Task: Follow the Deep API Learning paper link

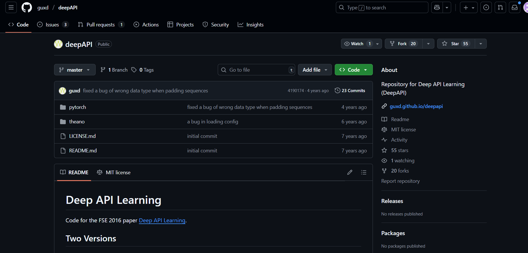Action: click(162, 220)
